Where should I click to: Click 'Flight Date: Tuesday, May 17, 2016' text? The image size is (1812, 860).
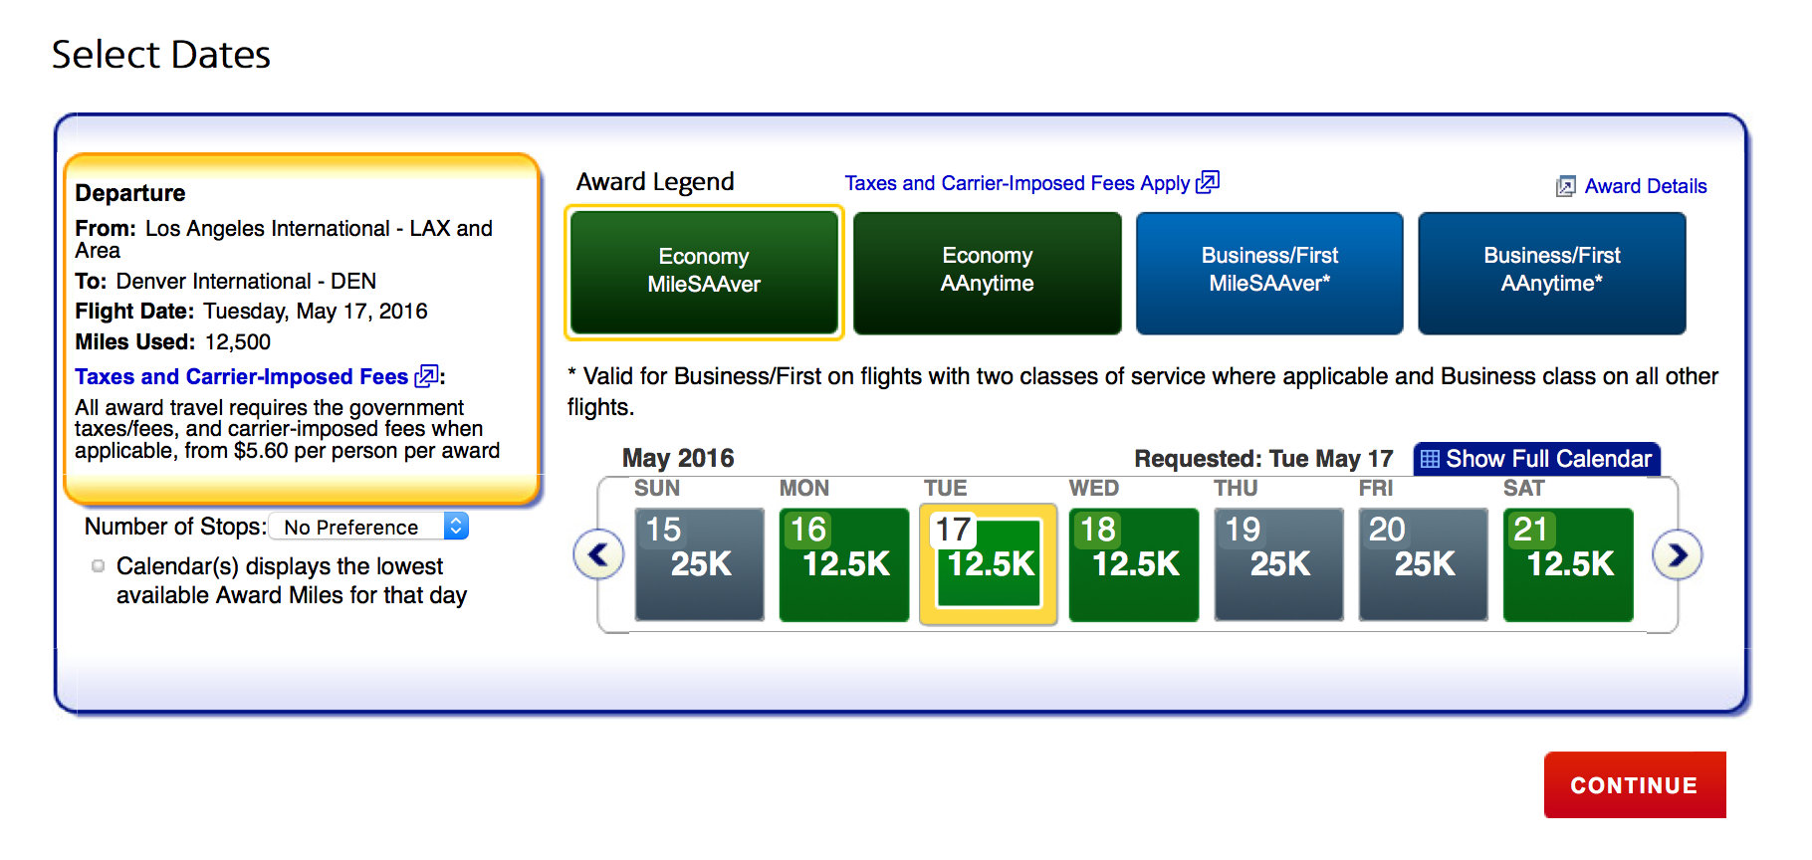pos(251,312)
